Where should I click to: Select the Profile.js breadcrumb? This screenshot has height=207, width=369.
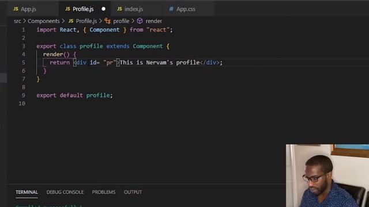[86, 21]
